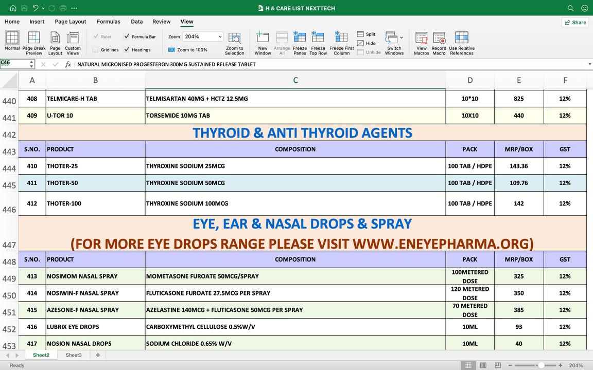Click the zoom in plus in status bar
Viewport: 593px width, 370px height.
tap(561, 365)
